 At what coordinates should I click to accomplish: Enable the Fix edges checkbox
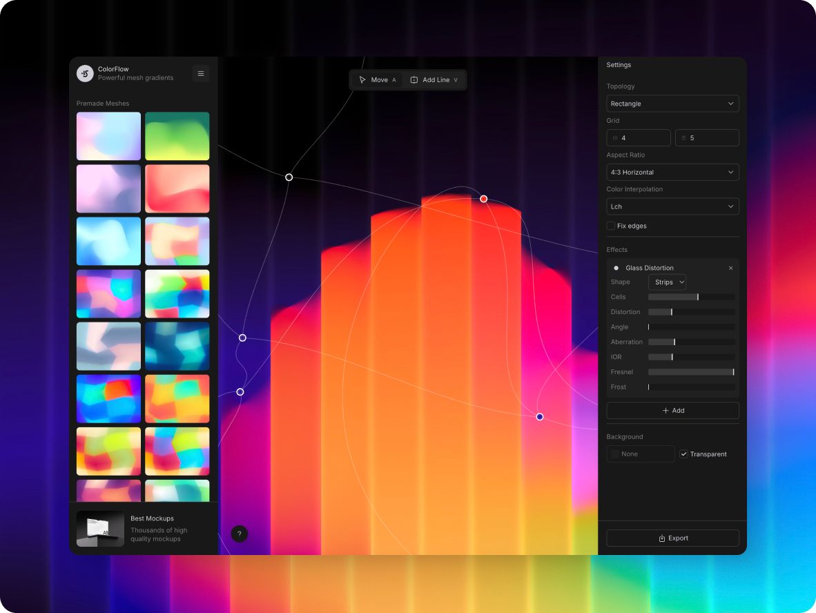611,226
